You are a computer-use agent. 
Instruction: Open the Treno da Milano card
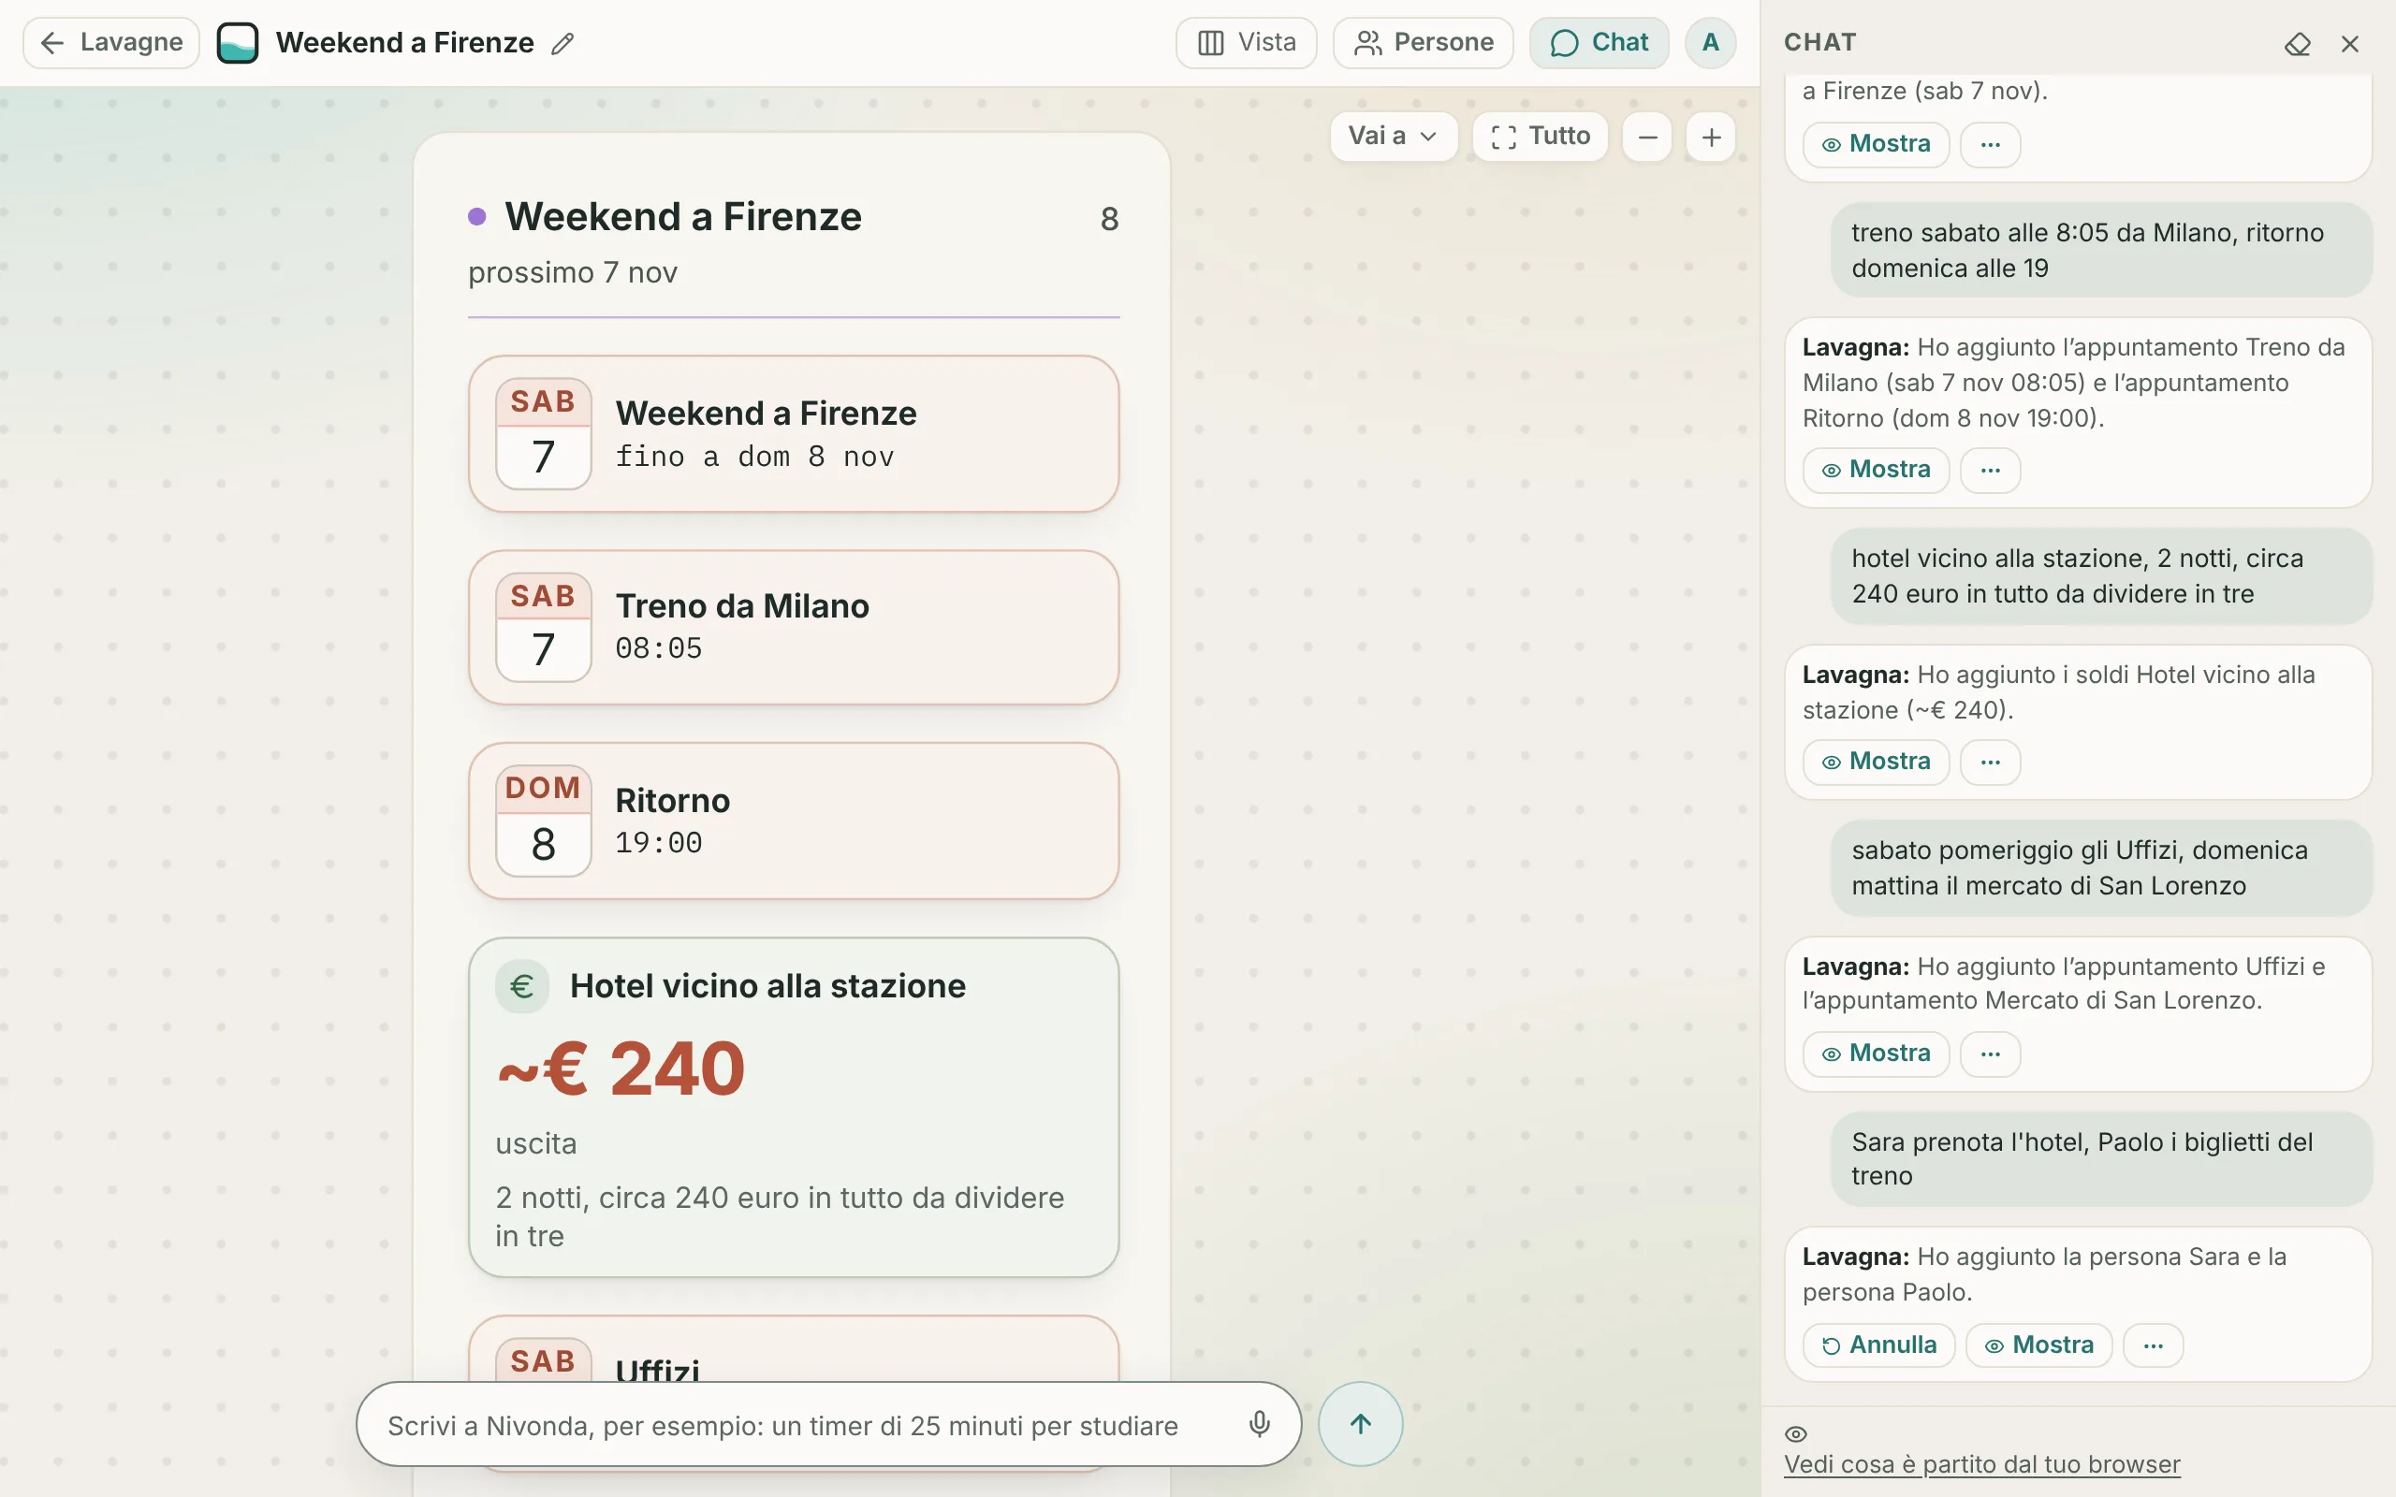tap(793, 627)
